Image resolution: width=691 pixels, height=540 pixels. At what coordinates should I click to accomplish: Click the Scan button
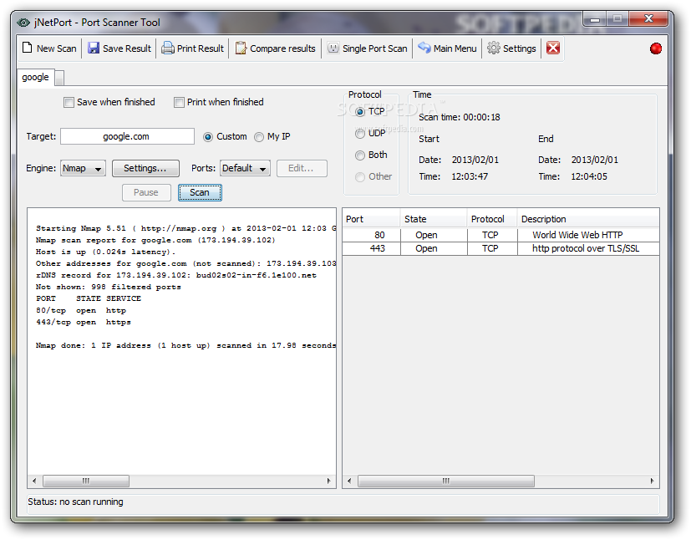pos(200,192)
